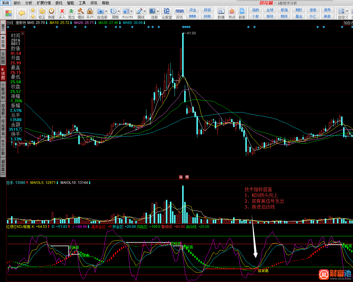
Task: Click the 研报 button
Action: (x=207, y=10)
